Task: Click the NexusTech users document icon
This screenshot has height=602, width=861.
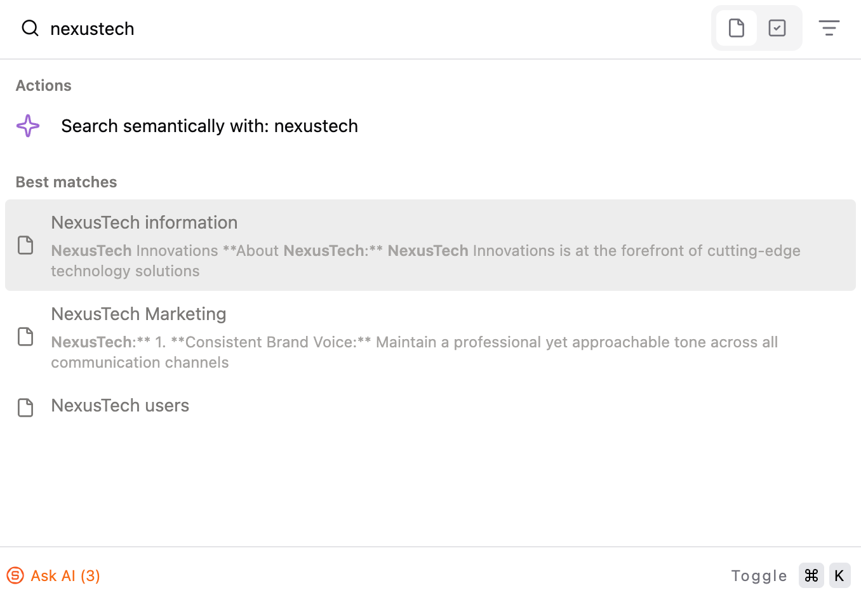Action: [x=25, y=408]
